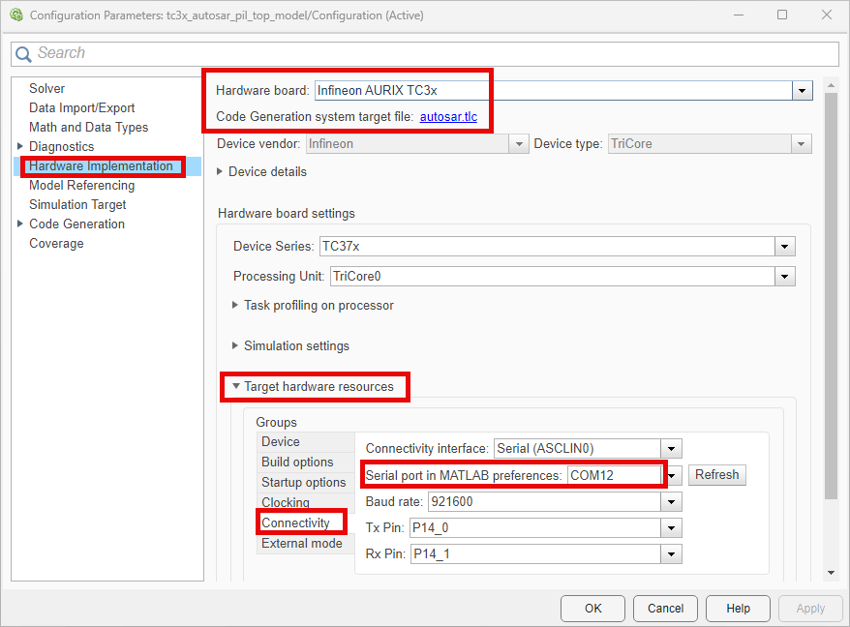850x627 pixels.
Task: Expand the Code Generation node arrow
Action: (x=20, y=224)
